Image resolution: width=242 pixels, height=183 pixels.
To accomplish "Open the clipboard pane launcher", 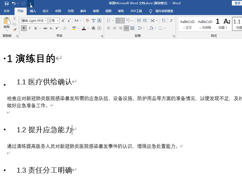I will [17, 36].
